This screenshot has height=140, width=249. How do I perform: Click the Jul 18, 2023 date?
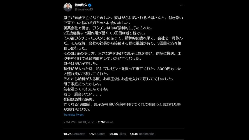[87, 122]
